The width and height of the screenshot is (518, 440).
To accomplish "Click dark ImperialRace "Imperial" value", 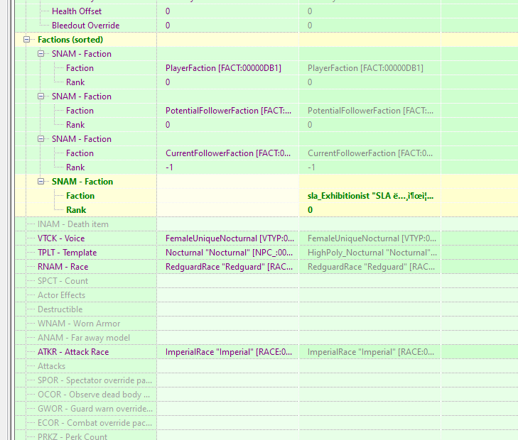I will click(229, 351).
